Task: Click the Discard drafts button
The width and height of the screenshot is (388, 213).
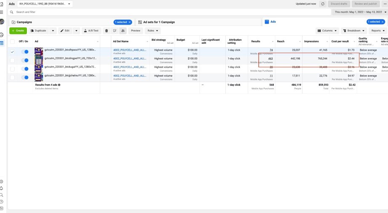Action: click(339, 4)
